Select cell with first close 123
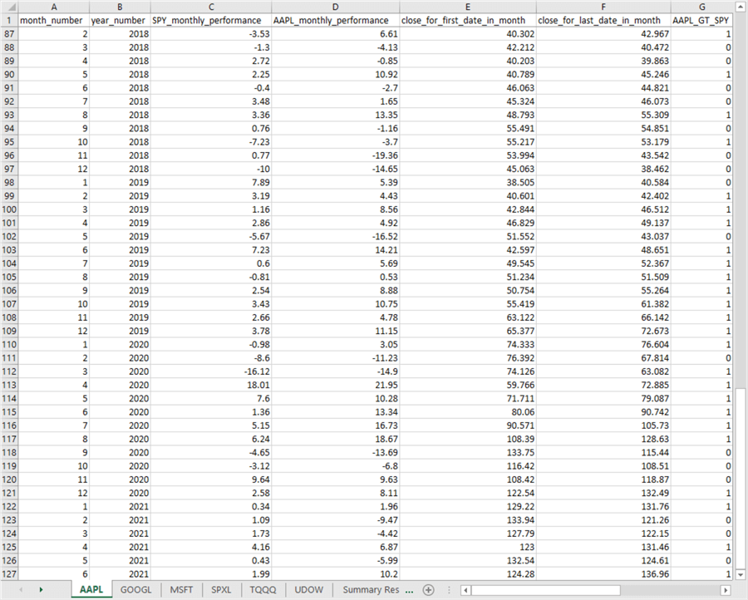748x600 pixels. pyautogui.click(x=467, y=547)
